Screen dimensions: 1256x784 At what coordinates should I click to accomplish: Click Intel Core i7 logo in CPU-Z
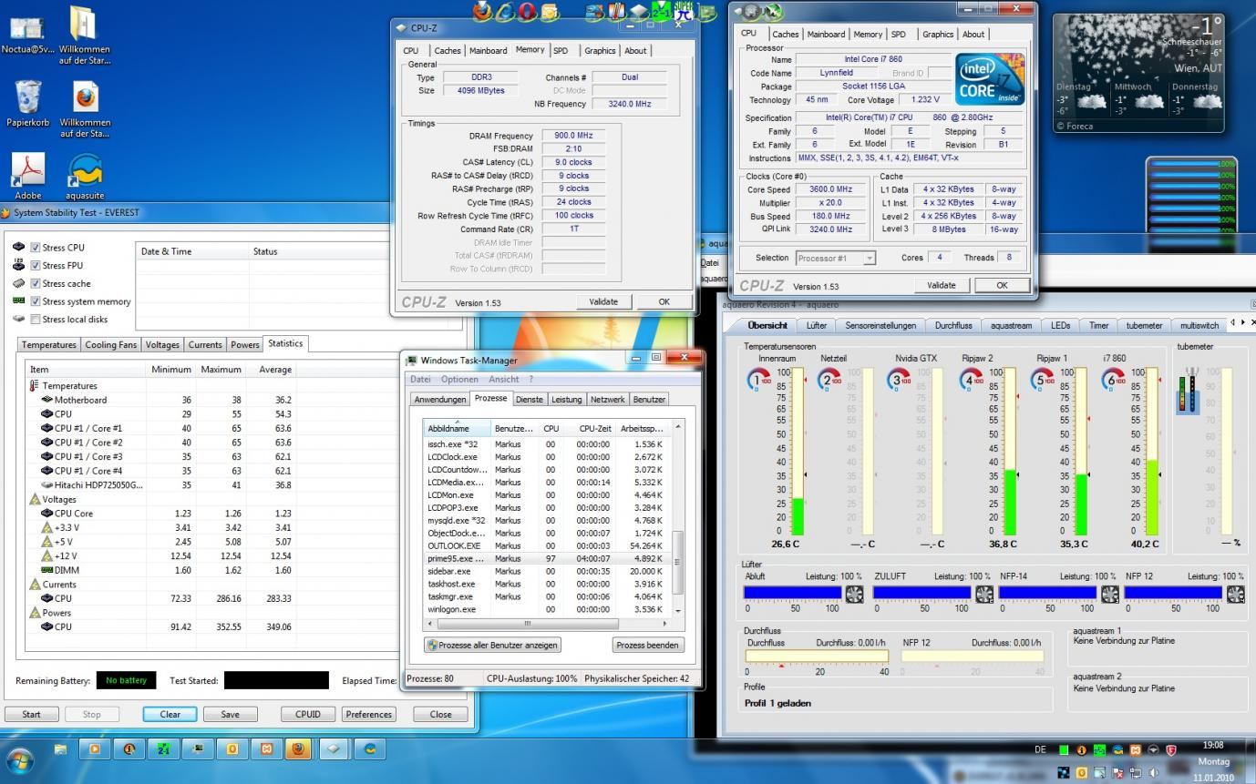tap(990, 78)
